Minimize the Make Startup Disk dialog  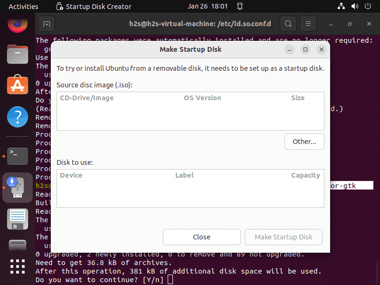coord(289,50)
